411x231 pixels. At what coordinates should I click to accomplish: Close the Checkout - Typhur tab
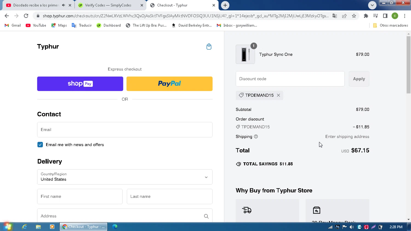tap(214, 5)
